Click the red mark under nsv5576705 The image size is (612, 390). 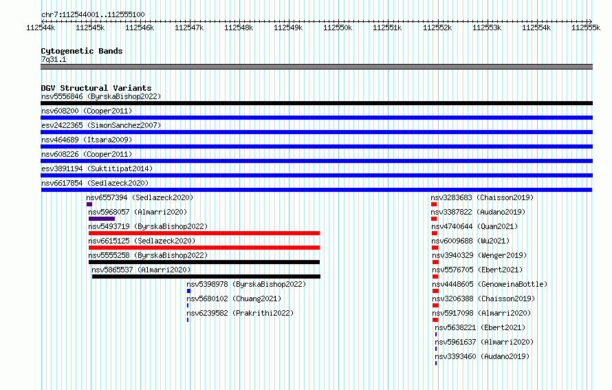point(435,277)
